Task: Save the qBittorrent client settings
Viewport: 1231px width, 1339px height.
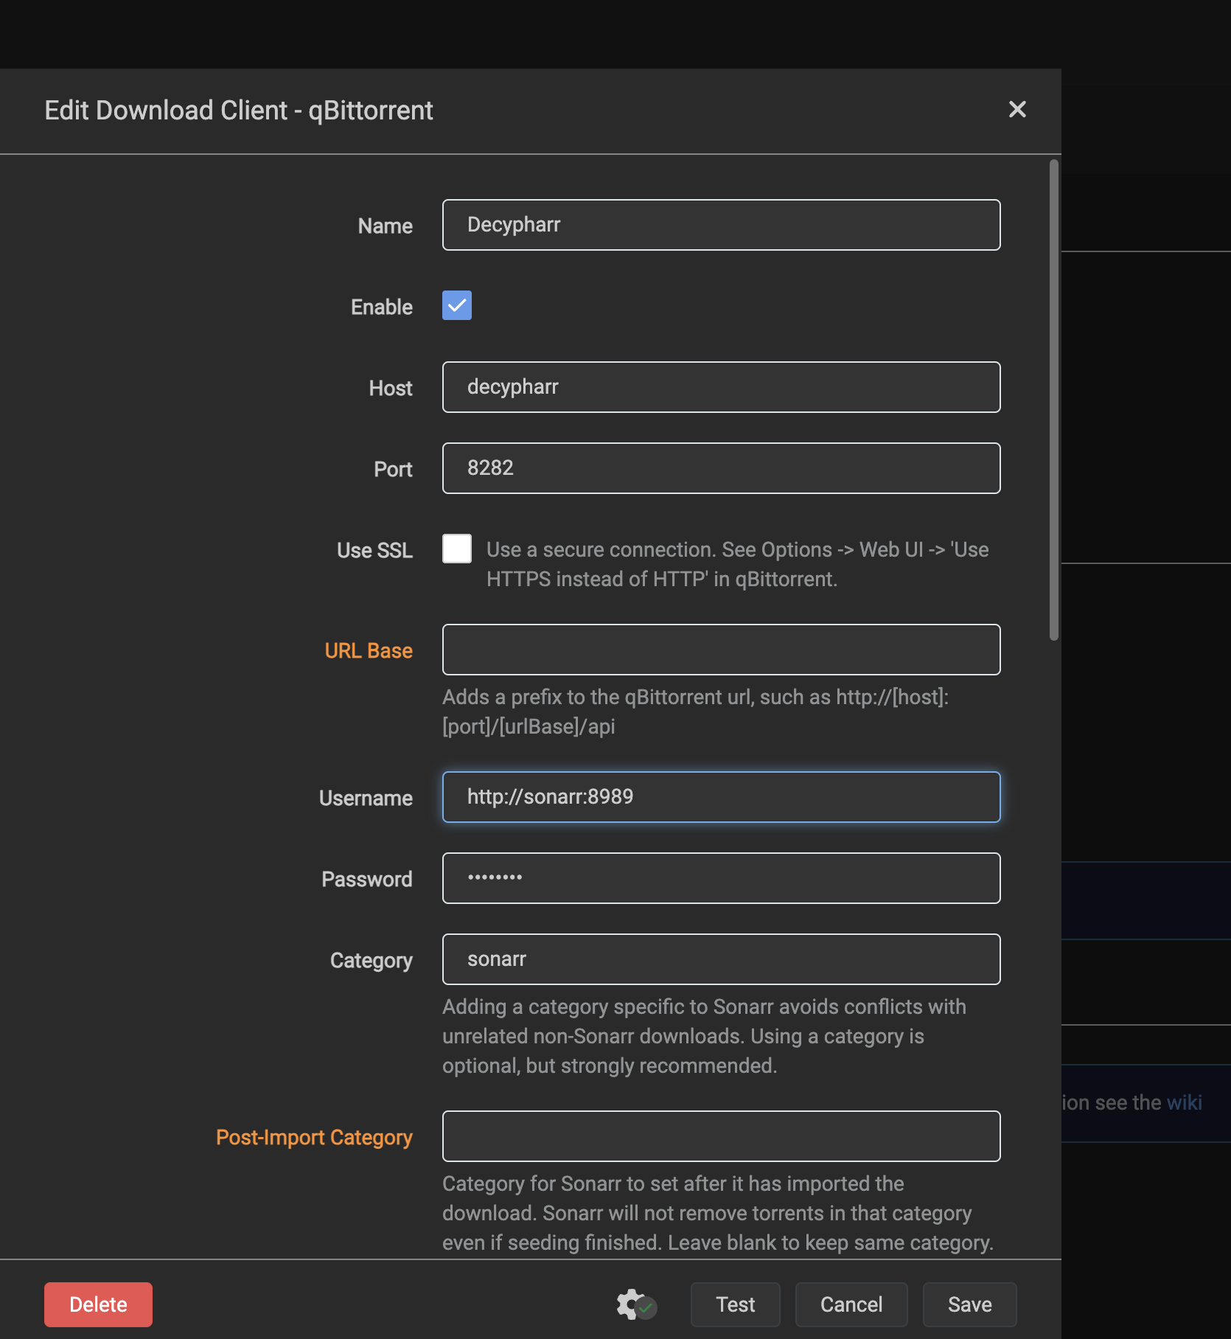Action: (x=969, y=1304)
